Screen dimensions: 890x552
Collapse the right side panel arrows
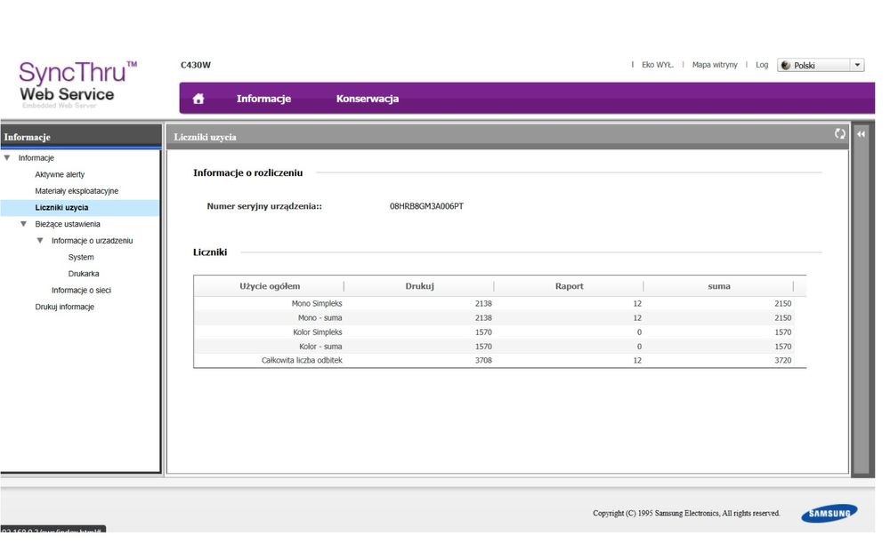861,134
